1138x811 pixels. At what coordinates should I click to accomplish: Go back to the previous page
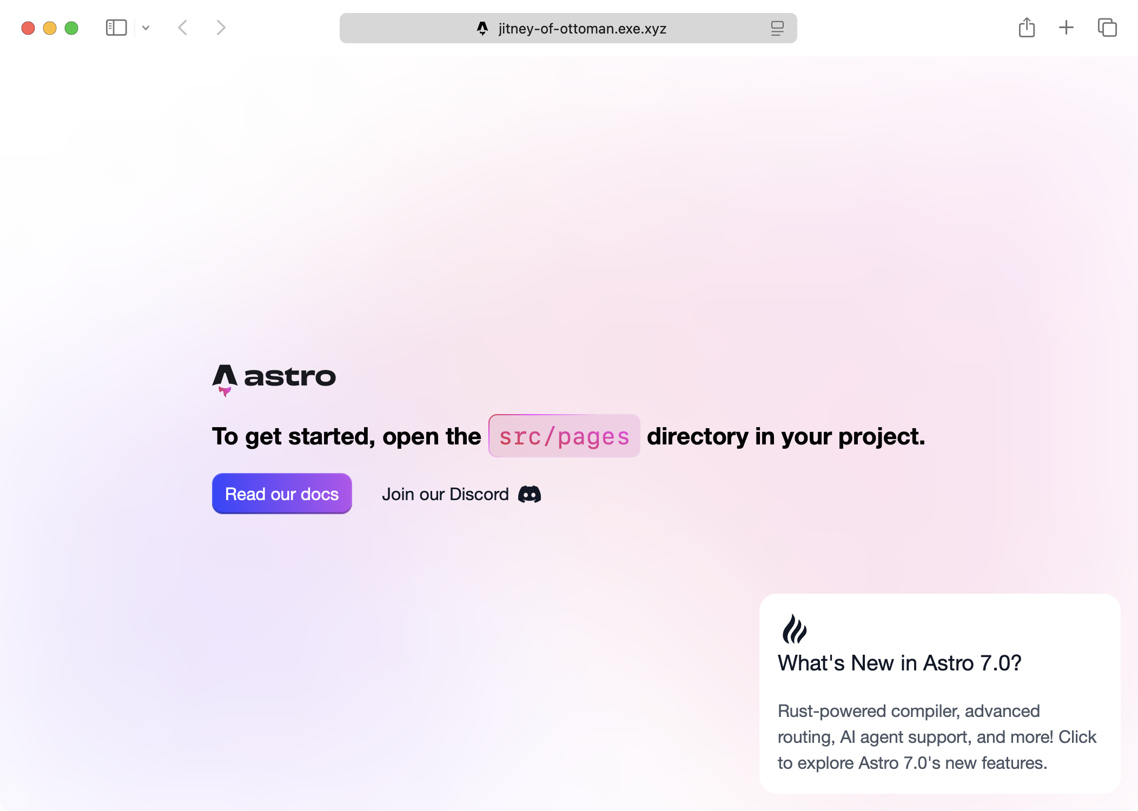(183, 28)
